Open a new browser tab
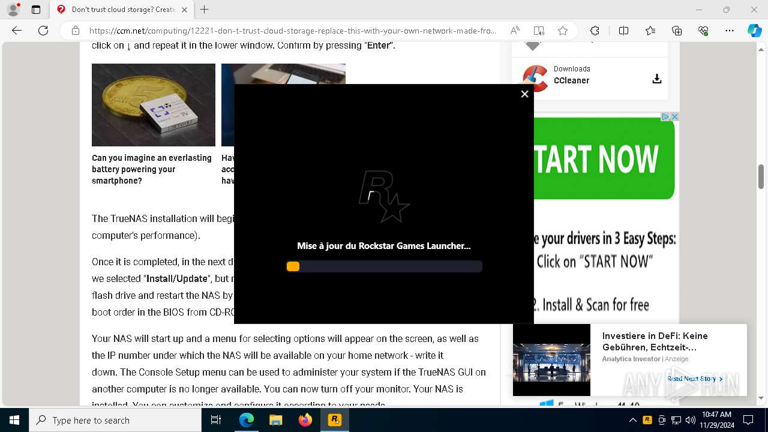This screenshot has width=768, height=432. pos(204,10)
